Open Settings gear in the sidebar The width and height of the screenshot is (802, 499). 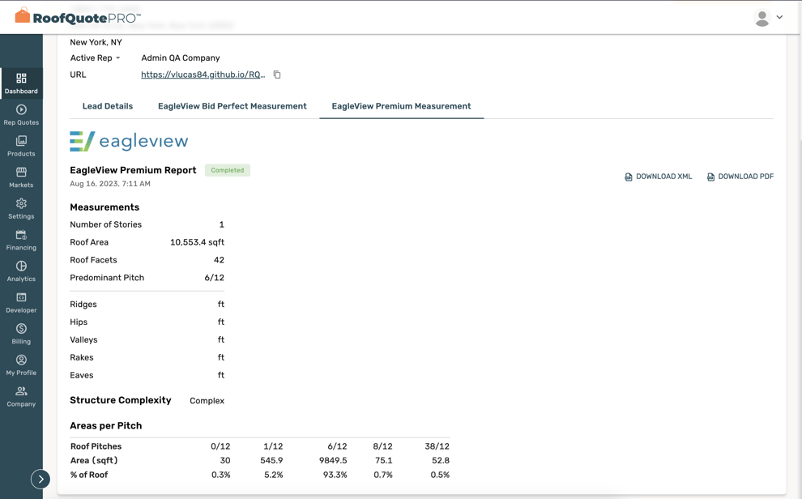(x=21, y=209)
